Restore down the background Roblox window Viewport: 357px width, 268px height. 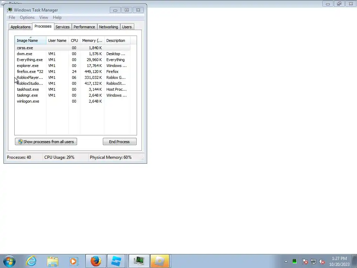[x=339, y=4]
